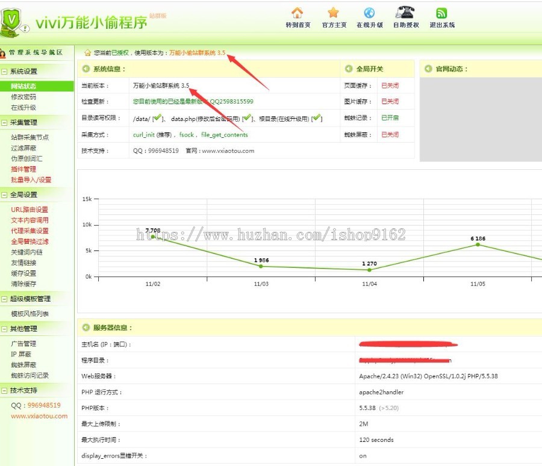
Task: Open 全局替换过滤 link
Action: click(x=30, y=241)
